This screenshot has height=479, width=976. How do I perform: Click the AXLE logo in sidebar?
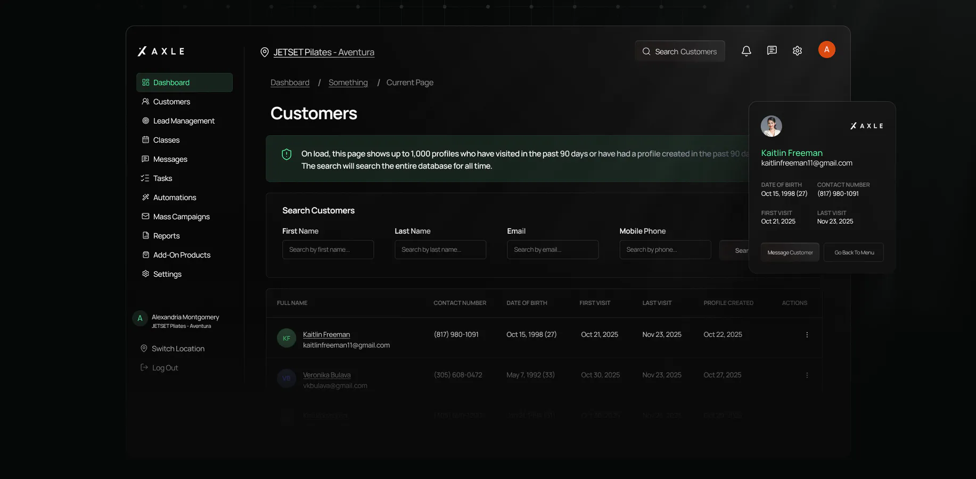(161, 51)
